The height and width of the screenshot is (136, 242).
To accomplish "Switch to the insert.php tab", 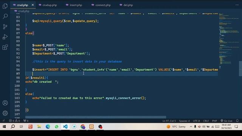I will (x=76, y=5).
